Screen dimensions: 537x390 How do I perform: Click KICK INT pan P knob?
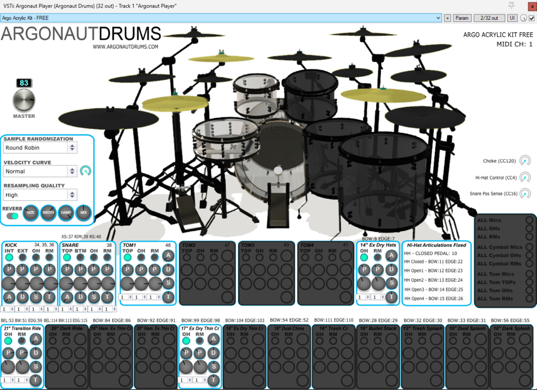(x=9, y=270)
